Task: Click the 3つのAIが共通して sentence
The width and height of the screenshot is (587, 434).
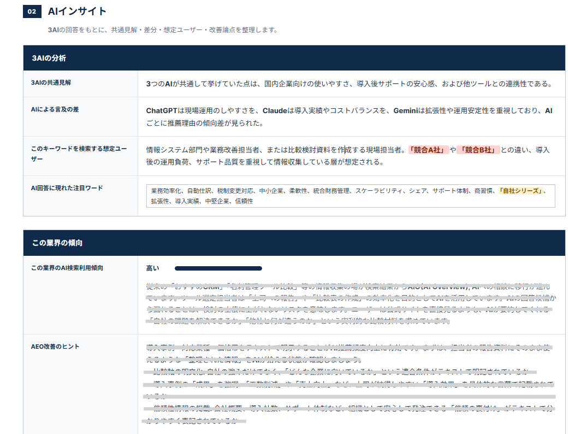Action: (x=349, y=84)
